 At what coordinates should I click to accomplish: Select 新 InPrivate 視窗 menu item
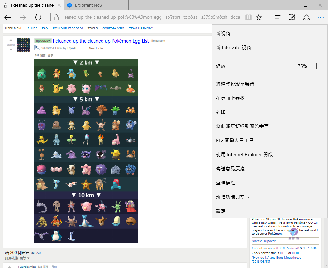270,48
